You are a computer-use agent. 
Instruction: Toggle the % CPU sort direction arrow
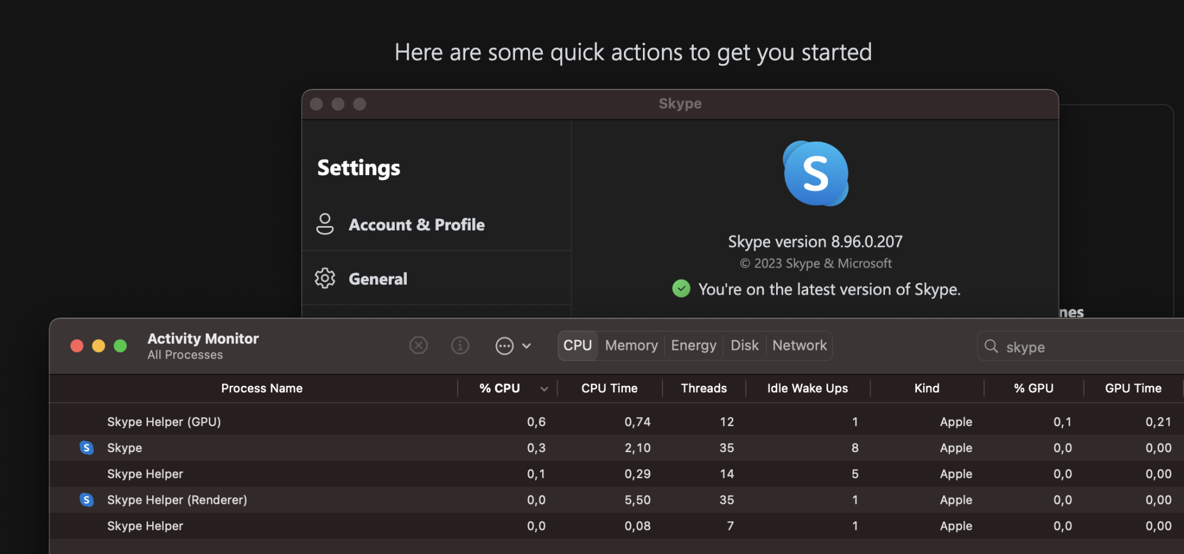coord(544,389)
